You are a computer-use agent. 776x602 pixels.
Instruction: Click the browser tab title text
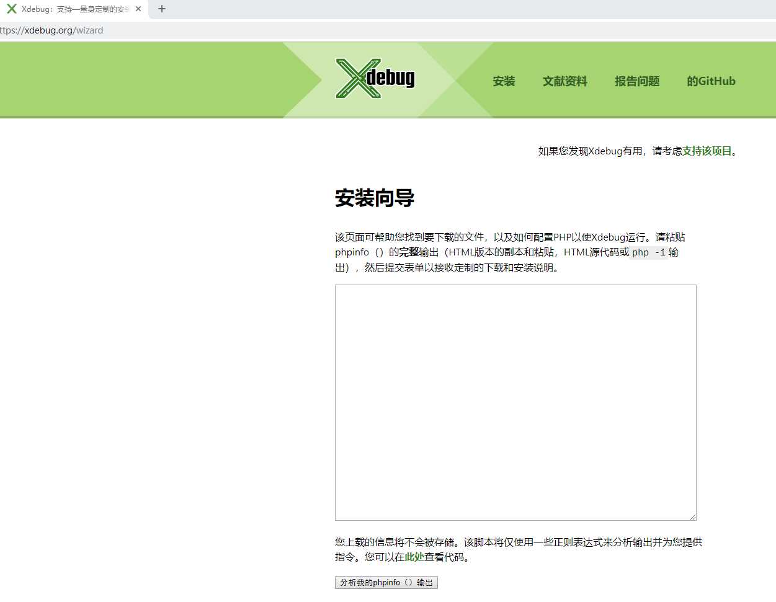pyautogui.click(x=74, y=9)
